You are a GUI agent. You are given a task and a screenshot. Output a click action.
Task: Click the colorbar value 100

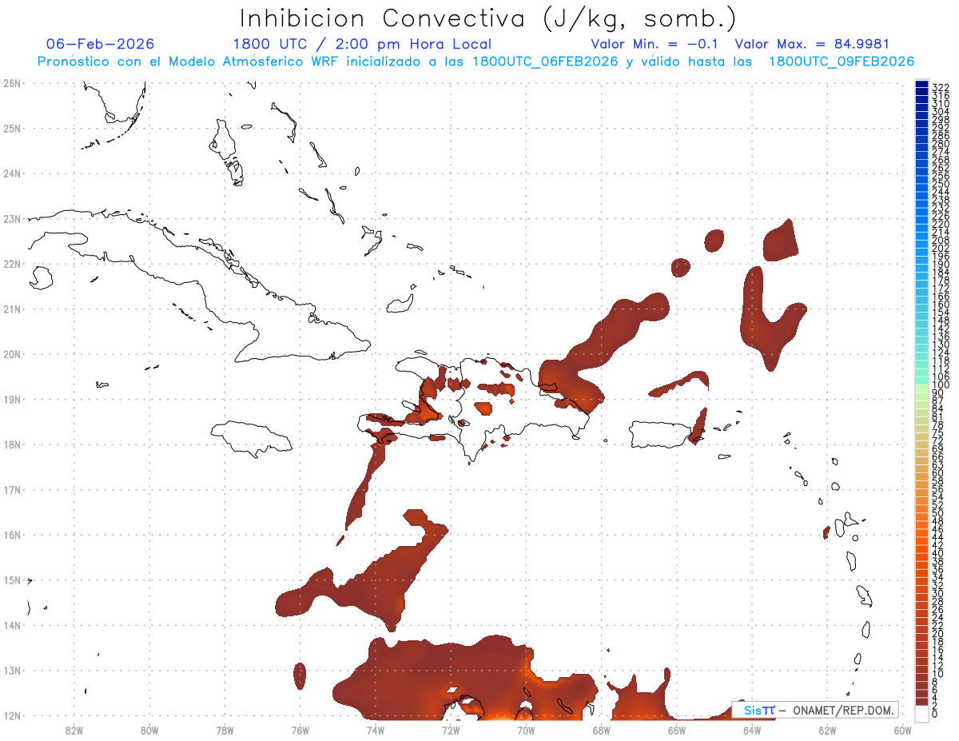tap(941, 386)
